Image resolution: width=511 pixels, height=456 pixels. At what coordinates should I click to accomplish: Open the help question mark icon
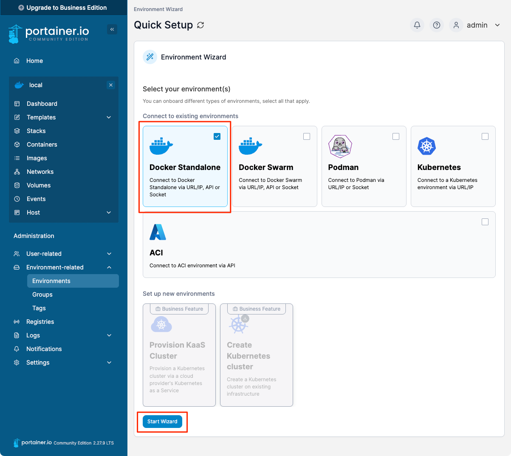[x=436, y=25]
